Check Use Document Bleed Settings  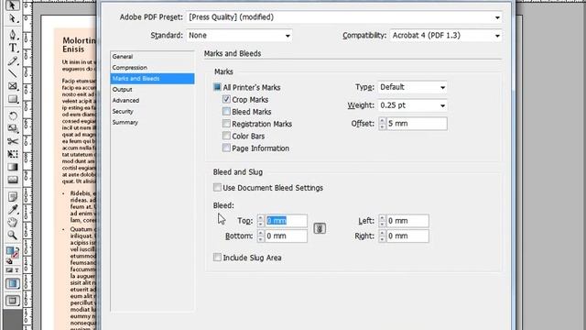pyautogui.click(x=217, y=187)
